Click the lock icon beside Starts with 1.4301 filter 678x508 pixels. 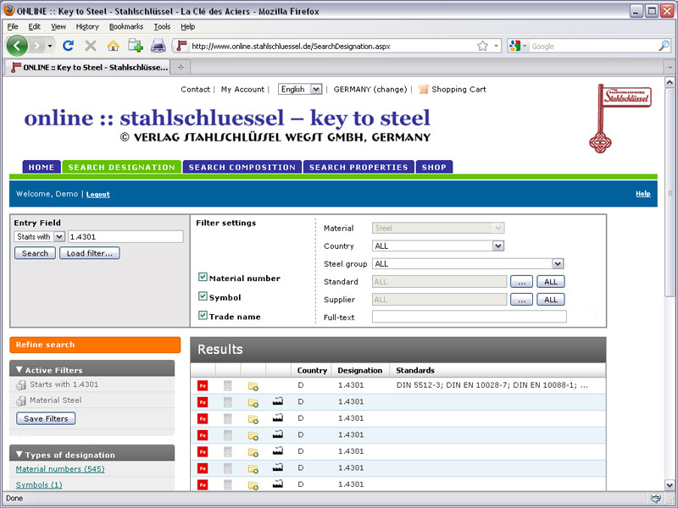point(20,384)
